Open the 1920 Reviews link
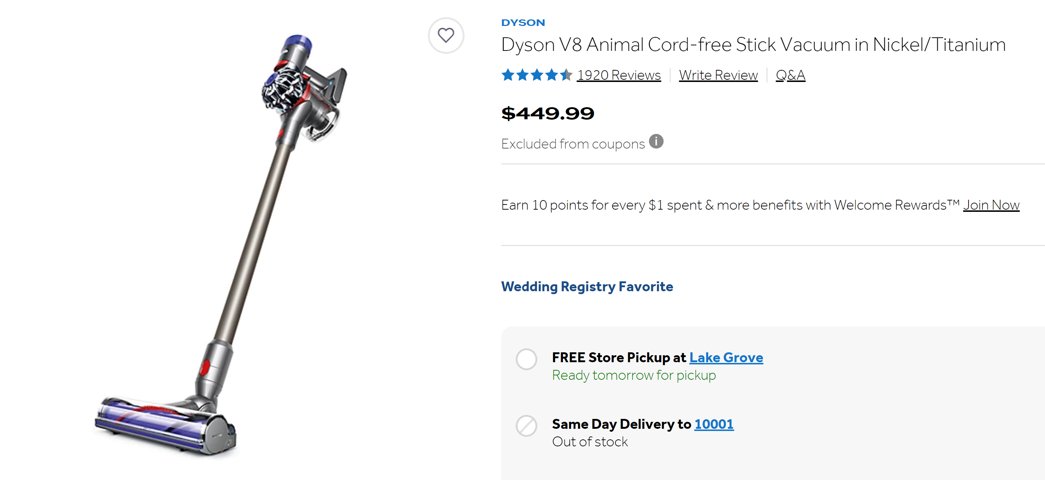1045x480 pixels. pyautogui.click(x=619, y=75)
